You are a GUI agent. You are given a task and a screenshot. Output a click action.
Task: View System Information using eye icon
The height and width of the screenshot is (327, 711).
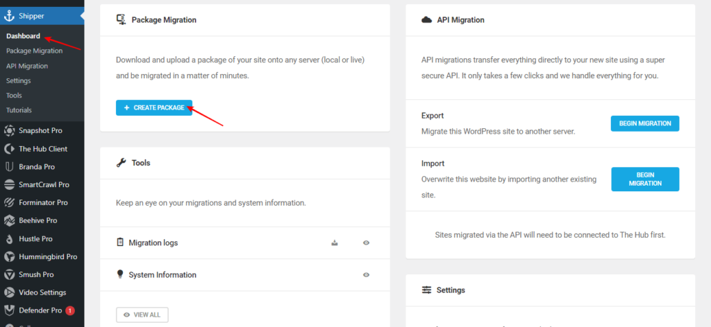(366, 274)
